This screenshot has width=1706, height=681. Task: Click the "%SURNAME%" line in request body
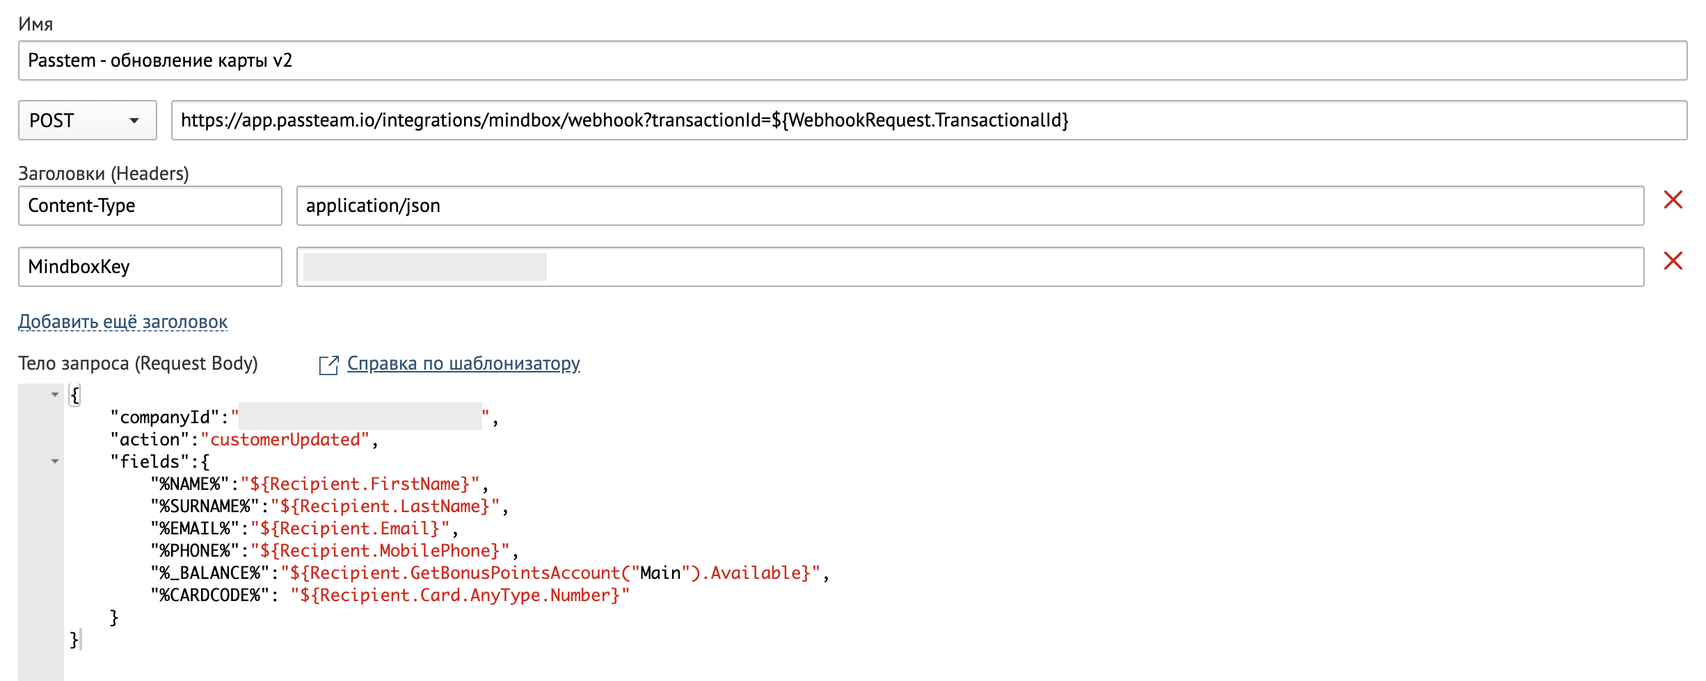[x=330, y=506]
